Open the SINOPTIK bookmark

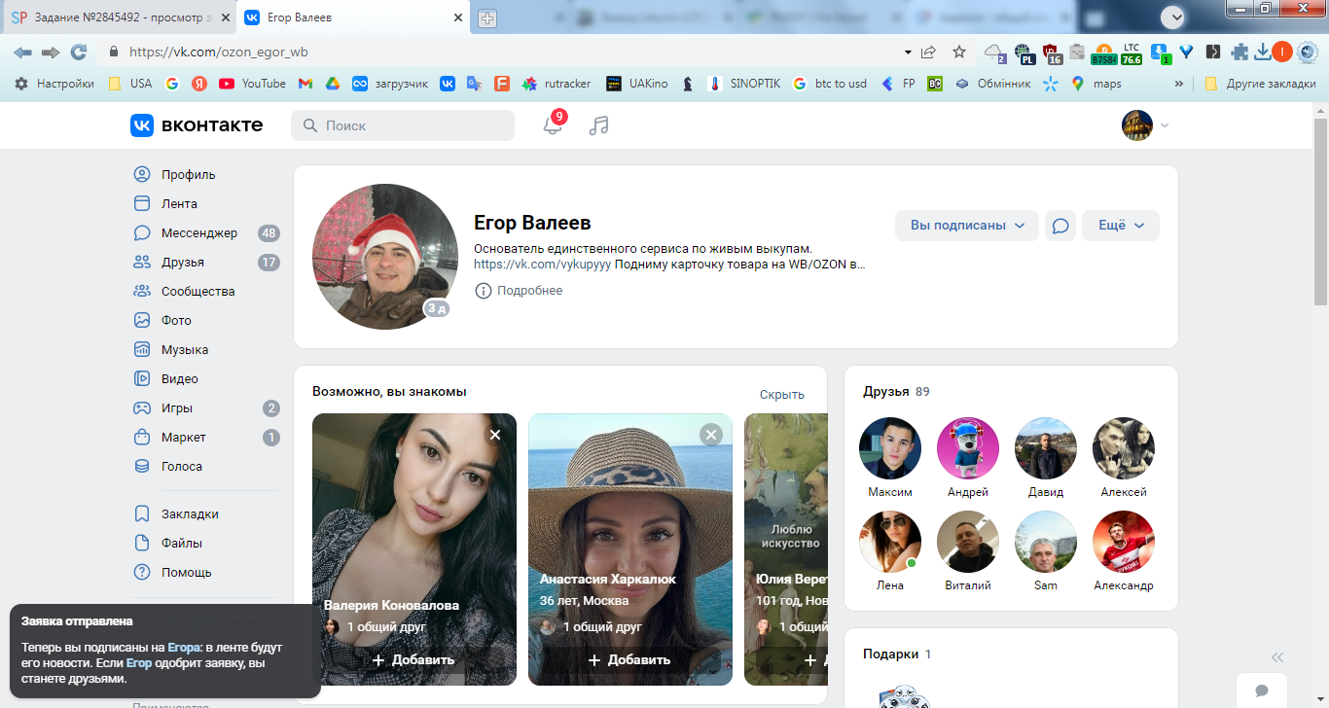[745, 84]
